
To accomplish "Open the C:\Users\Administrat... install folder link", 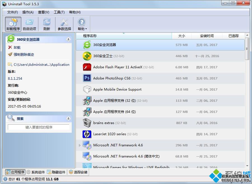I will pos(41,65).
